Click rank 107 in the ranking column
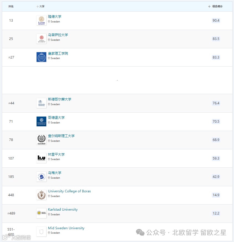 coord(11,158)
